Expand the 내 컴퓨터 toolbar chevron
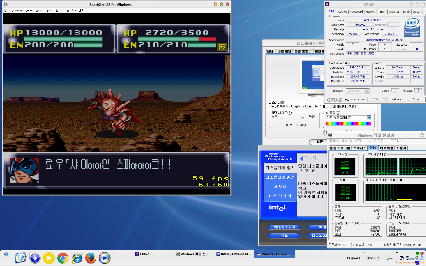The height and width of the screenshot is (266, 426). [363, 253]
